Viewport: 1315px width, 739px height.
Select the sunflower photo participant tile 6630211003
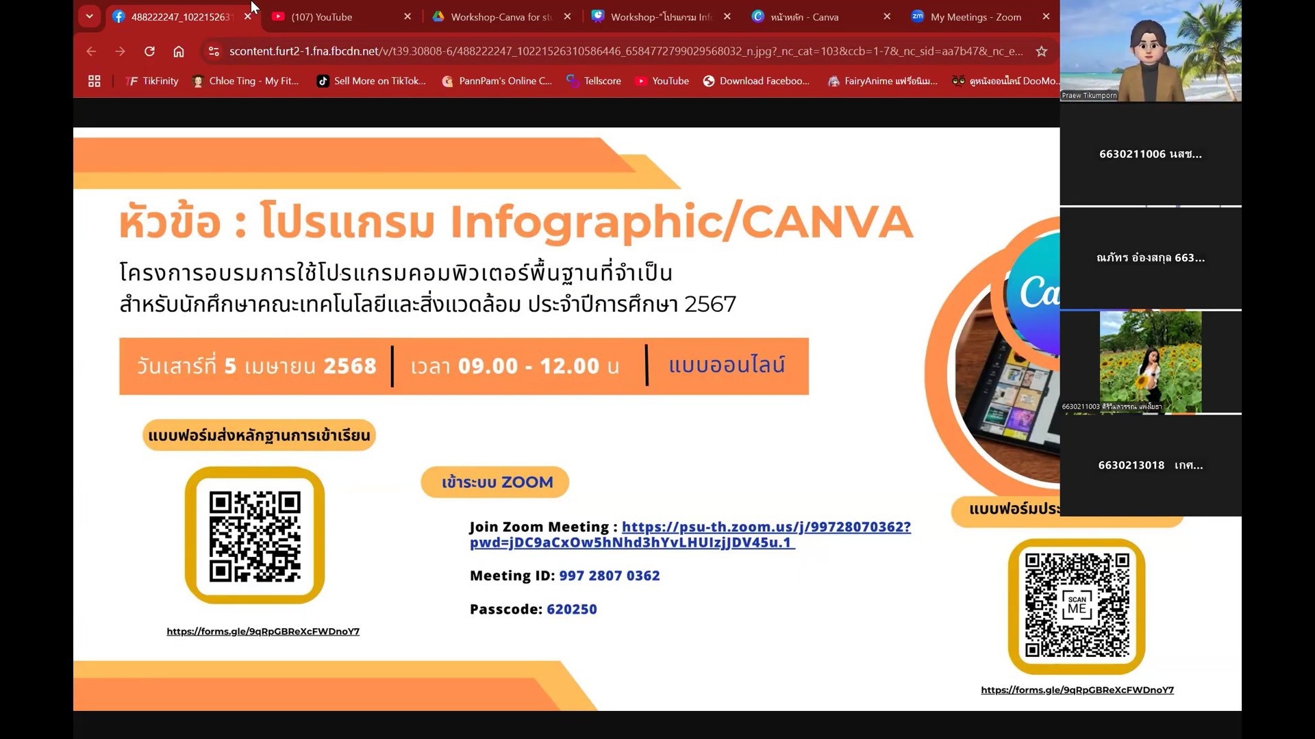[x=1151, y=362]
